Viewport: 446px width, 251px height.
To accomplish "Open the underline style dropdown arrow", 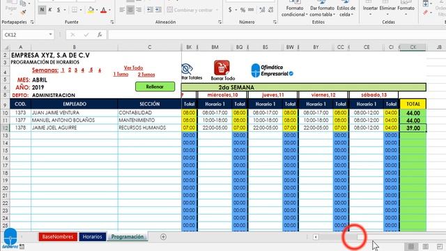I will pos(65,10).
